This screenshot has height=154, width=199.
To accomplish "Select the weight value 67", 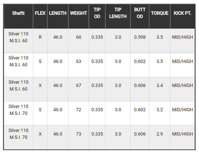I will 79,85.
